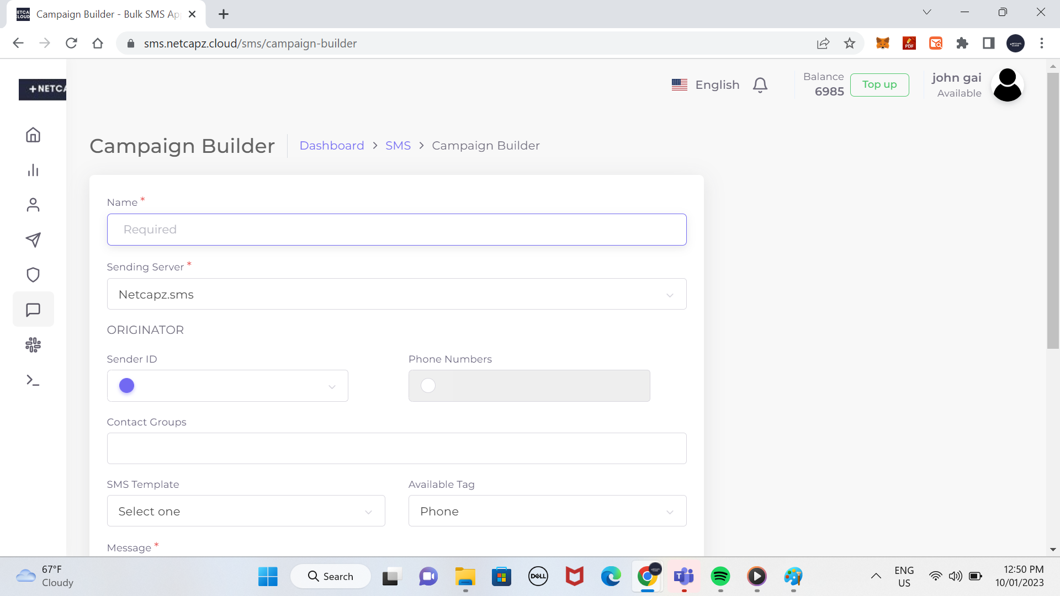Open the shield blacklist sidebar icon
The height and width of the screenshot is (596, 1060).
33,275
